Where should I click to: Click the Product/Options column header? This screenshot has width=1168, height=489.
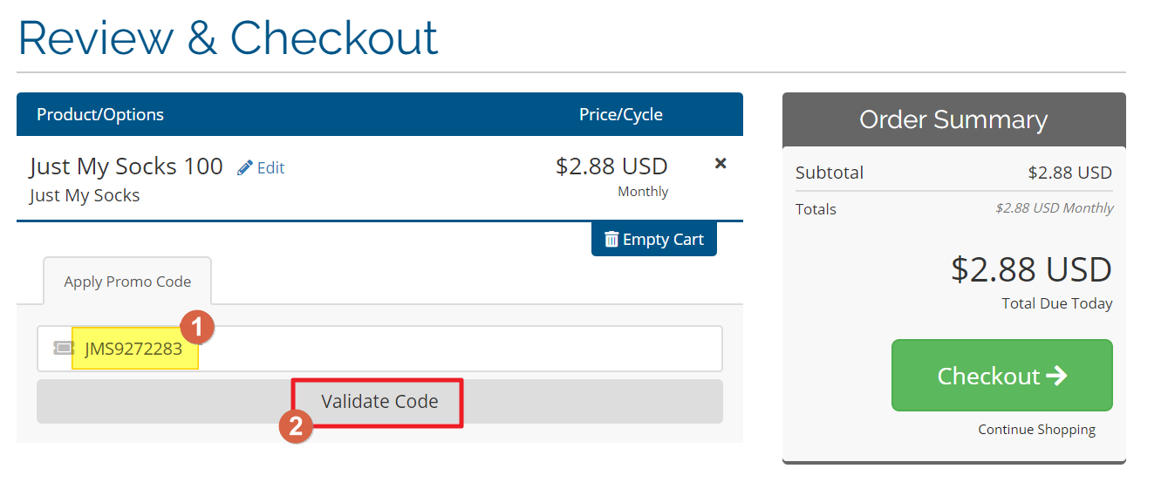[x=100, y=114]
